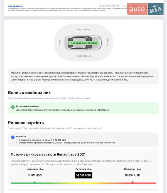The height and width of the screenshot is (193, 167).
Task: Click the 'Ринкова вартість' section heading
Action: [26, 123]
